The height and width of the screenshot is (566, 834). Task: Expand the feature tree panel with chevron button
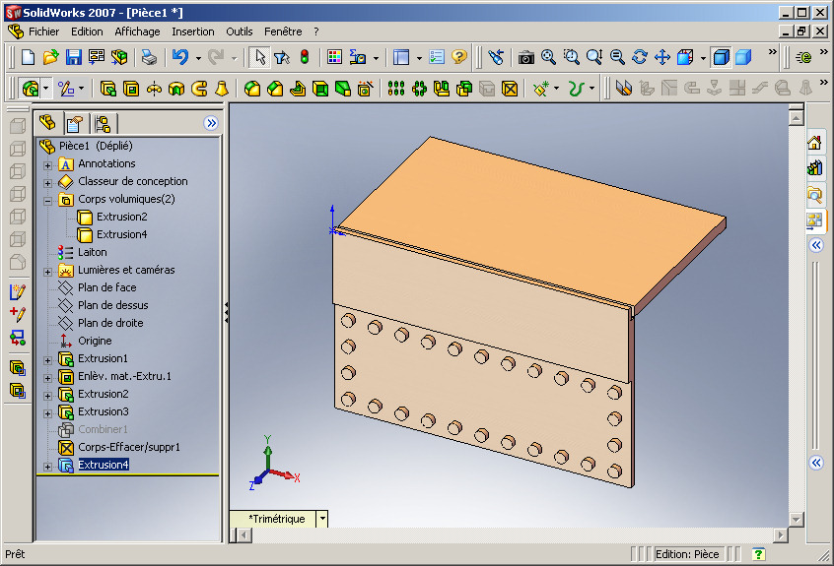(x=211, y=123)
